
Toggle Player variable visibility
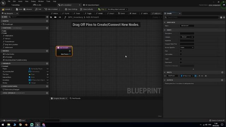(x=48, y=69)
